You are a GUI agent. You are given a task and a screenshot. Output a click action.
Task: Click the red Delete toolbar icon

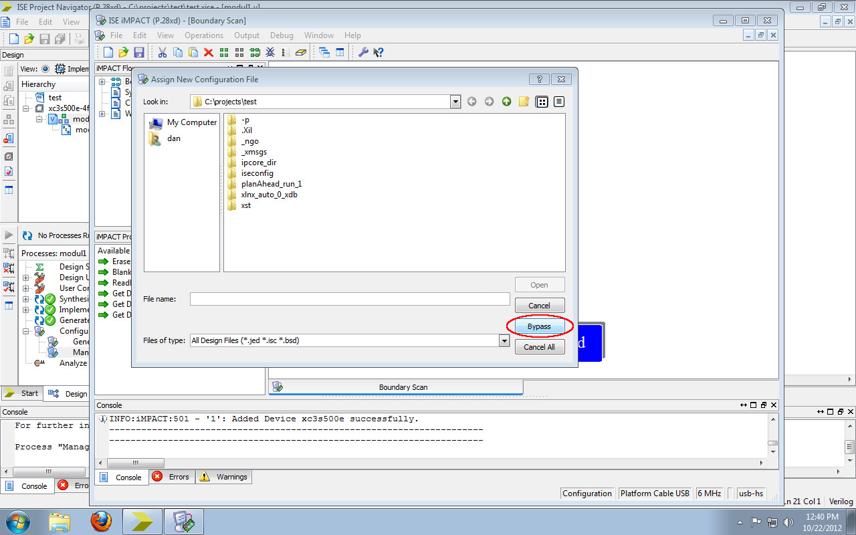[207, 52]
